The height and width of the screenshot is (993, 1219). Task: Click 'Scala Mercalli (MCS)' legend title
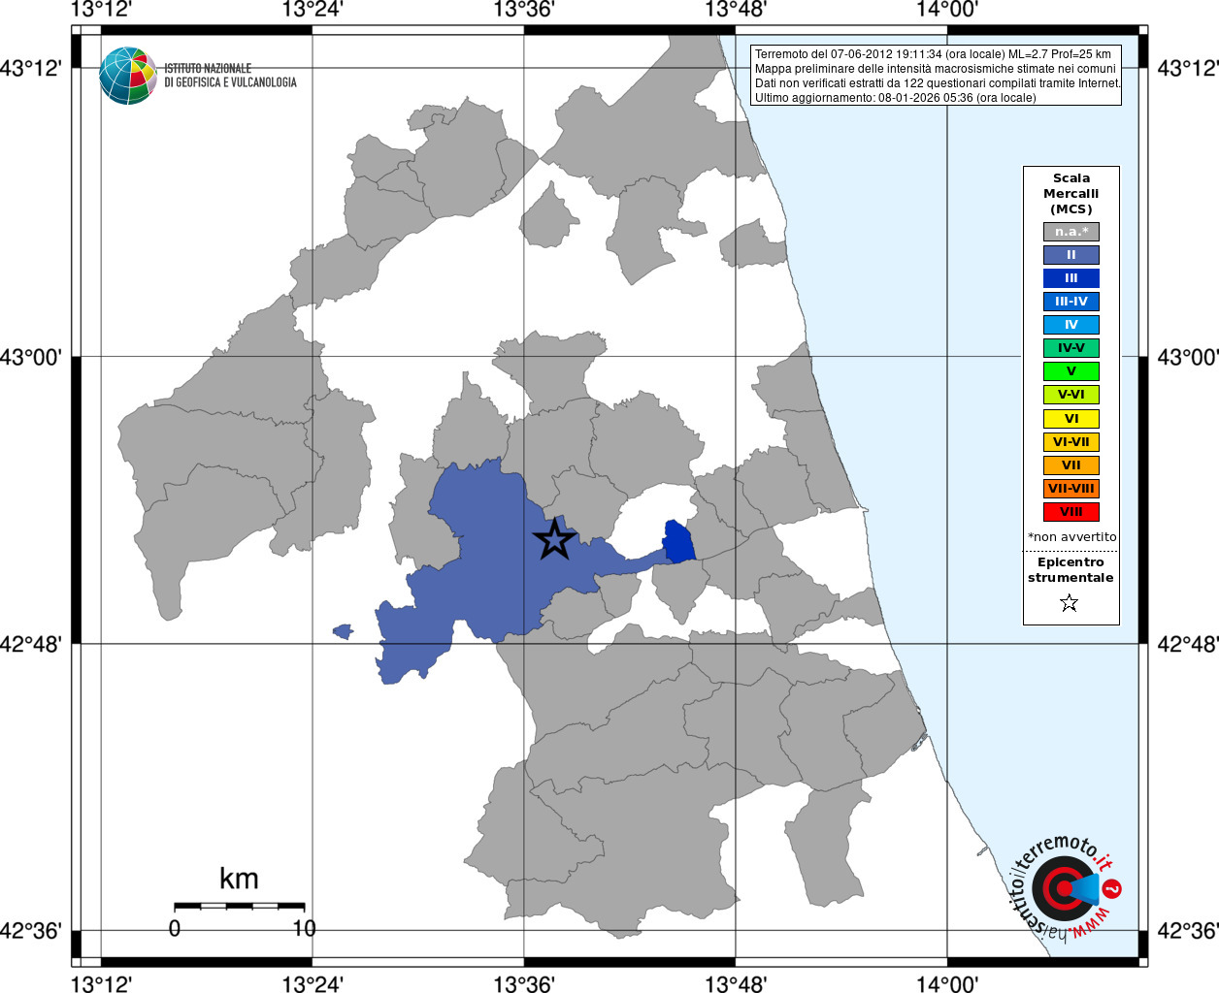[x=1071, y=194]
